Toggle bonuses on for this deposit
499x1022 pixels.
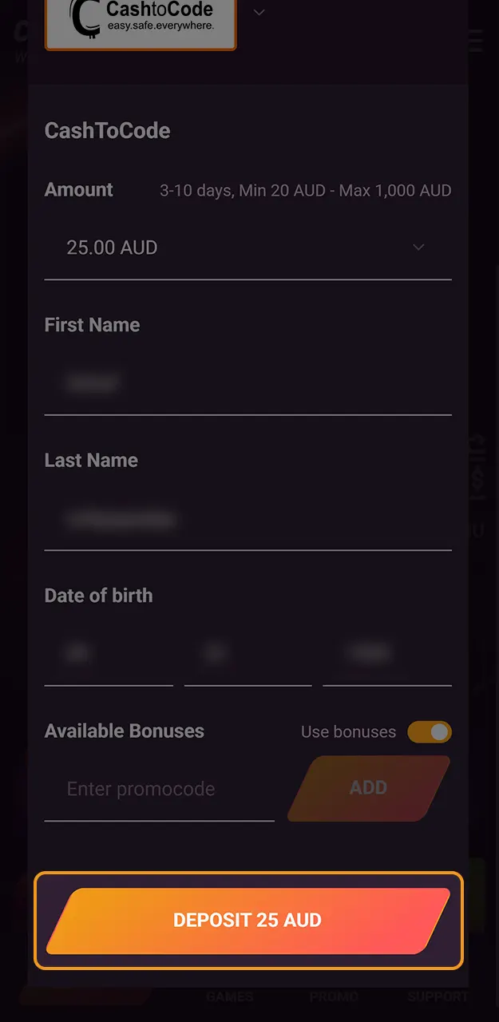430,732
